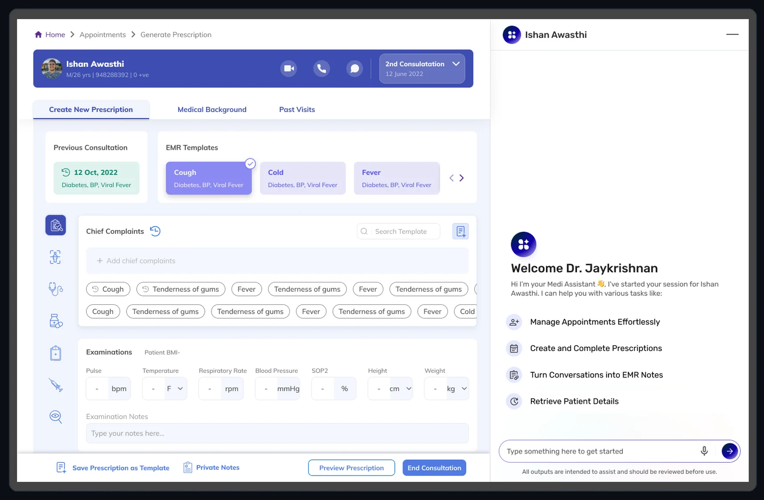764x500 pixels.
Task: Send message with the arrow button
Action: [x=730, y=451]
